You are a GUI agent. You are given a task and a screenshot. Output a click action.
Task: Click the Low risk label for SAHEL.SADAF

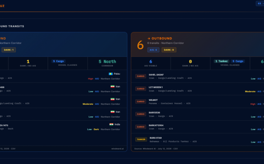[x=253, y=79]
